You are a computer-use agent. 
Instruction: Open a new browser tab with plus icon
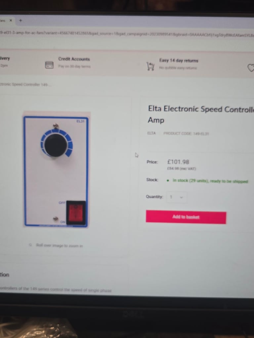(x=21, y=21)
